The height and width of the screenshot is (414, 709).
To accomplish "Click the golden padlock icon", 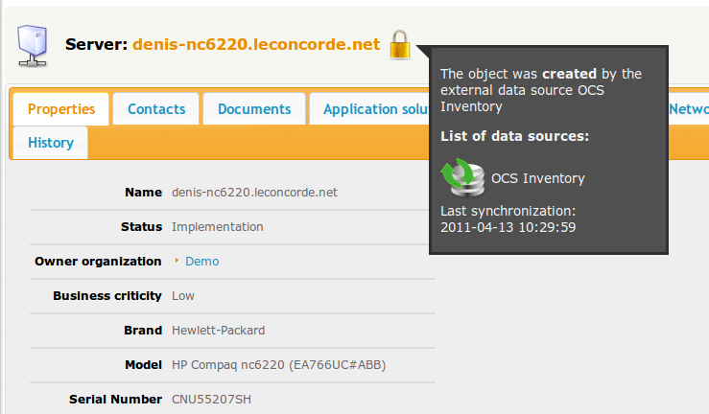I will 400,44.
